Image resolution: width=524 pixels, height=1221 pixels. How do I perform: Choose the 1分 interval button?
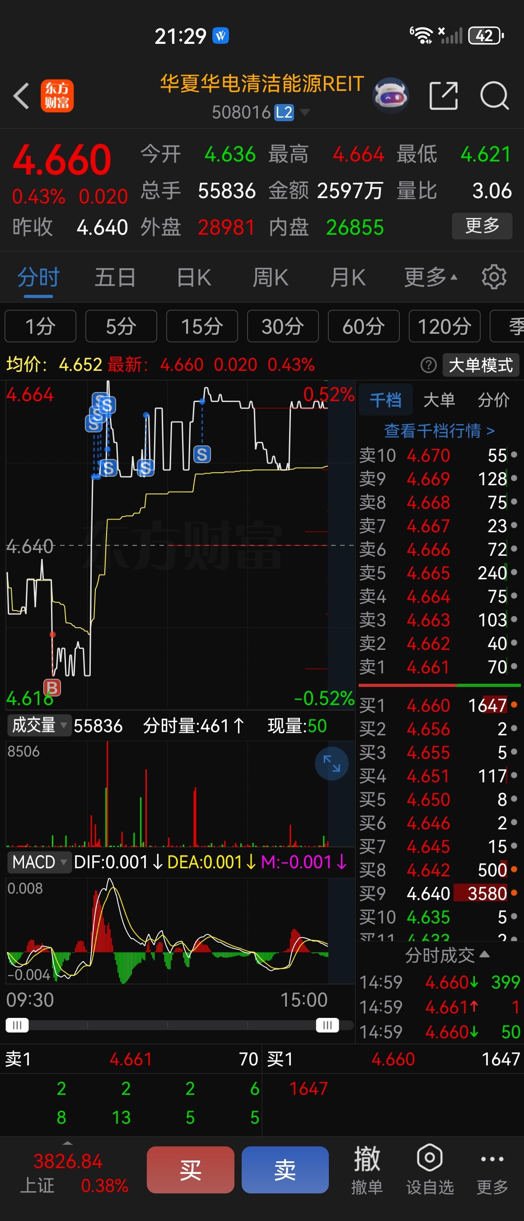40,326
